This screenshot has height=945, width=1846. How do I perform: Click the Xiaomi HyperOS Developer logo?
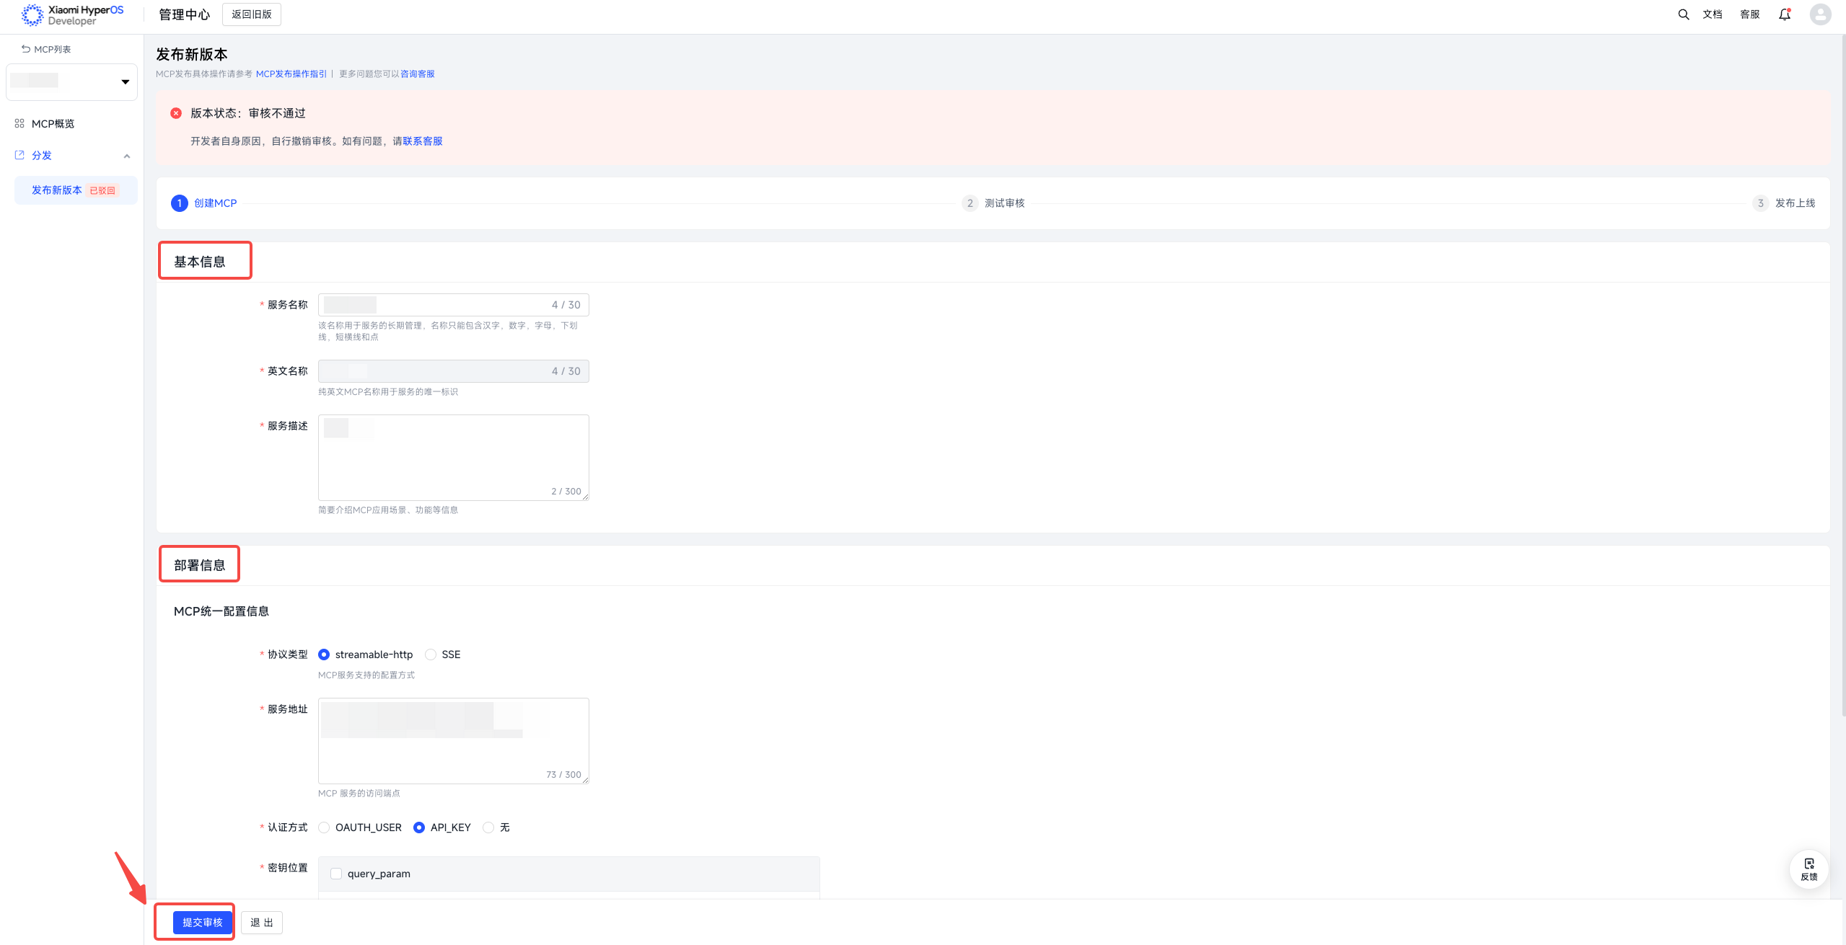point(72,14)
